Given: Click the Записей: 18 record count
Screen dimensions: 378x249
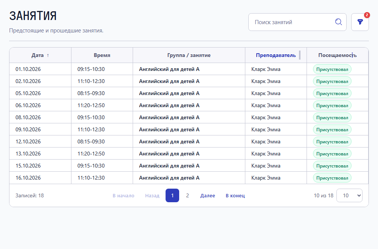Looking at the screenshot, I should click(x=29, y=195).
